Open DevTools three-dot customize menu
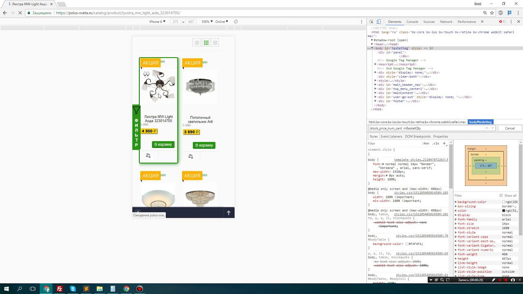This screenshot has width=523, height=294. [511, 22]
